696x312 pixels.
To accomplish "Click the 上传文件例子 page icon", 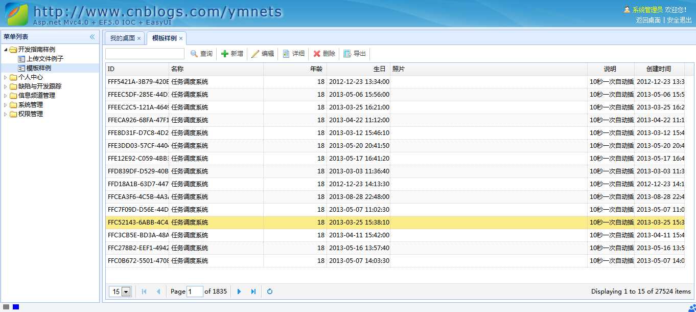I will coord(21,59).
